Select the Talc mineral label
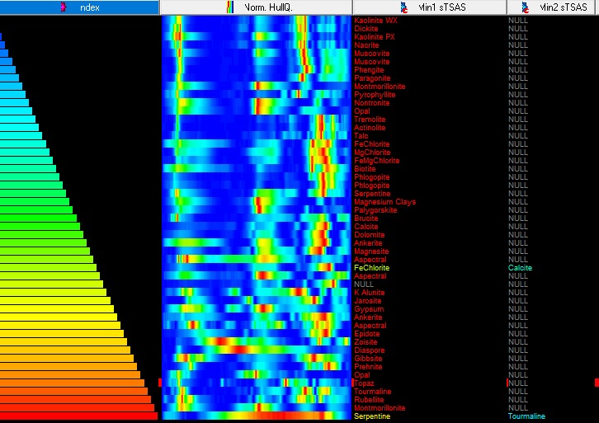Viewport: 599px width, 423px height. click(x=361, y=136)
